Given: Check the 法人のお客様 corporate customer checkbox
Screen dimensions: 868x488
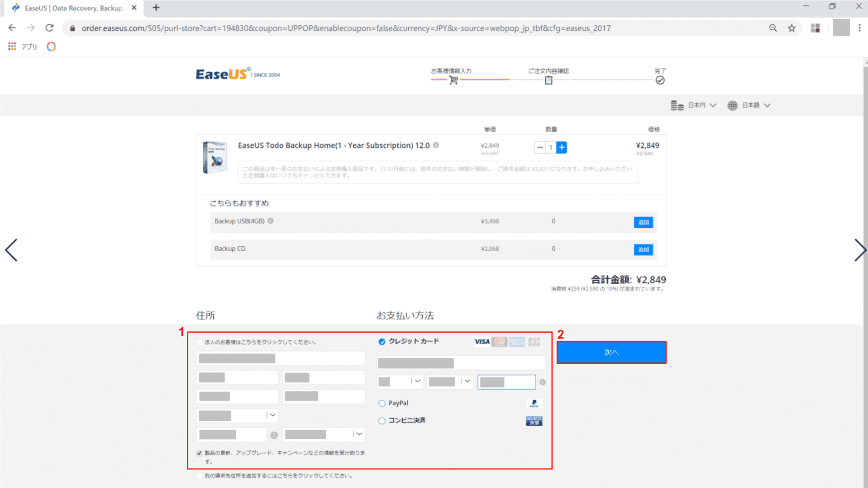Looking at the screenshot, I should 199,342.
